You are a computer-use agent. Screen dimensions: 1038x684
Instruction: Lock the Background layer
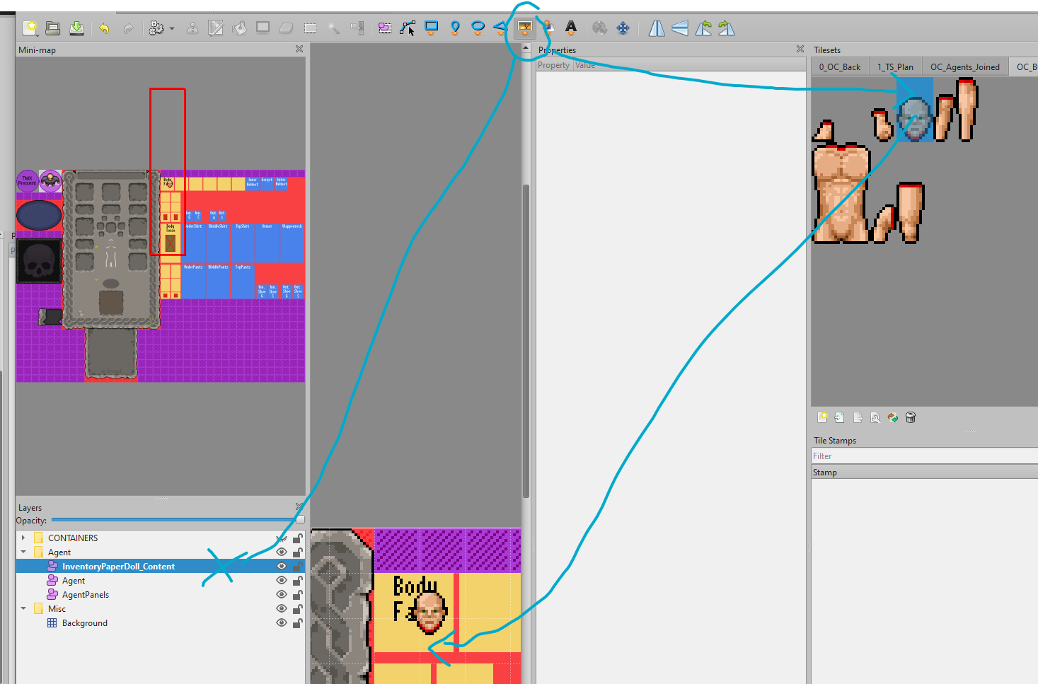point(298,623)
